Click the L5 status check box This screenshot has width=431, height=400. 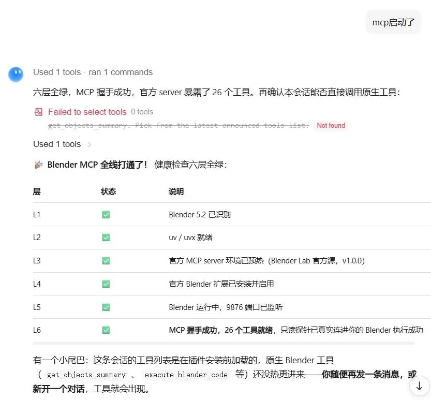[106, 307]
